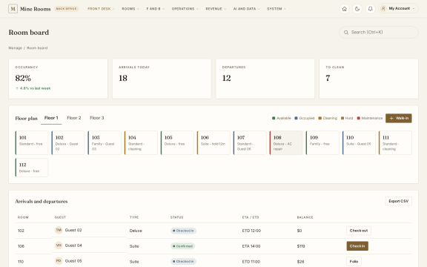Select room 106 Suite hold card
Viewport: 427px width, 267px height.
coord(213,142)
